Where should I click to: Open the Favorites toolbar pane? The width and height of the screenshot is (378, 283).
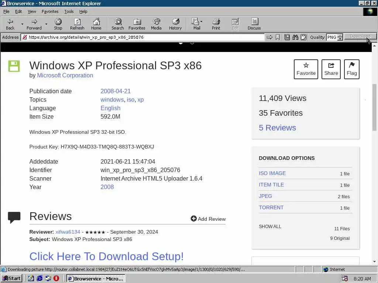click(137, 24)
